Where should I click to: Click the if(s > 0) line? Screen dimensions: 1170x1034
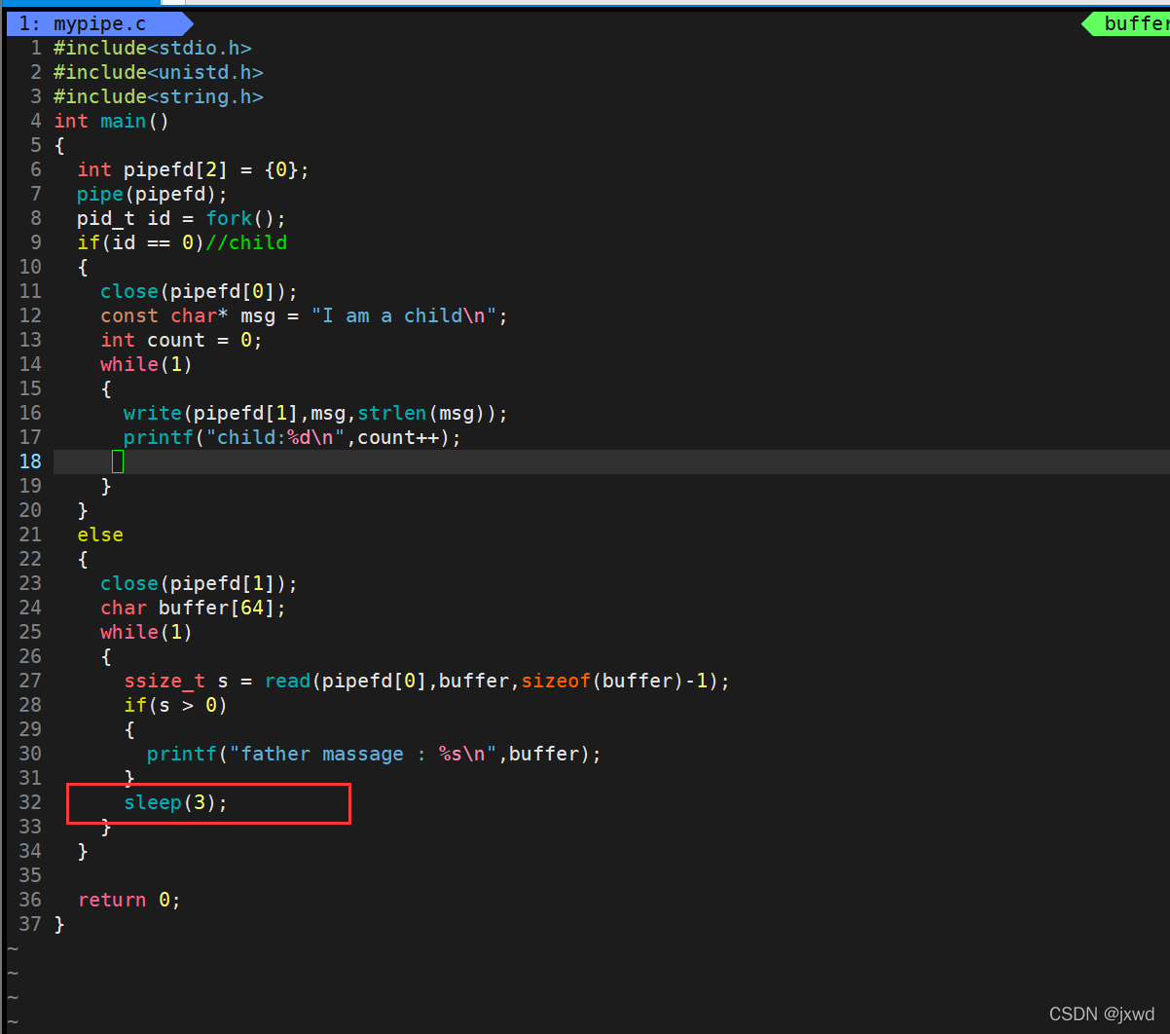pos(176,705)
